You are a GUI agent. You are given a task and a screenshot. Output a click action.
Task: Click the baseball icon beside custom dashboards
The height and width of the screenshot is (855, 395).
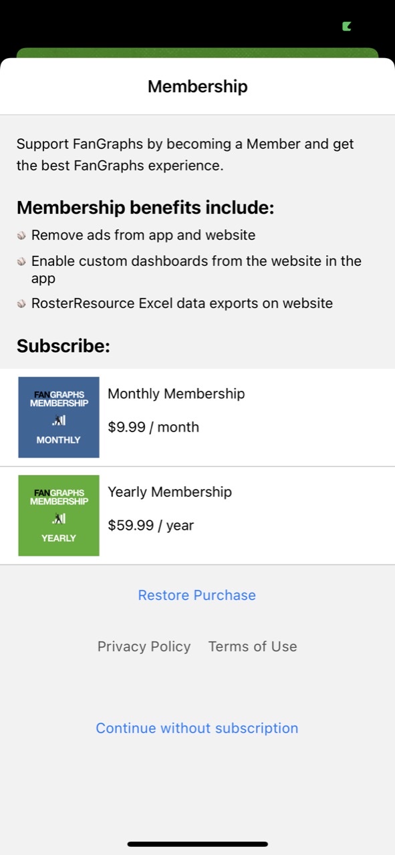[x=22, y=262]
